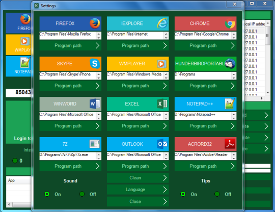Disable Tips with Off option
The height and width of the screenshot is (212, 275).
217,194
